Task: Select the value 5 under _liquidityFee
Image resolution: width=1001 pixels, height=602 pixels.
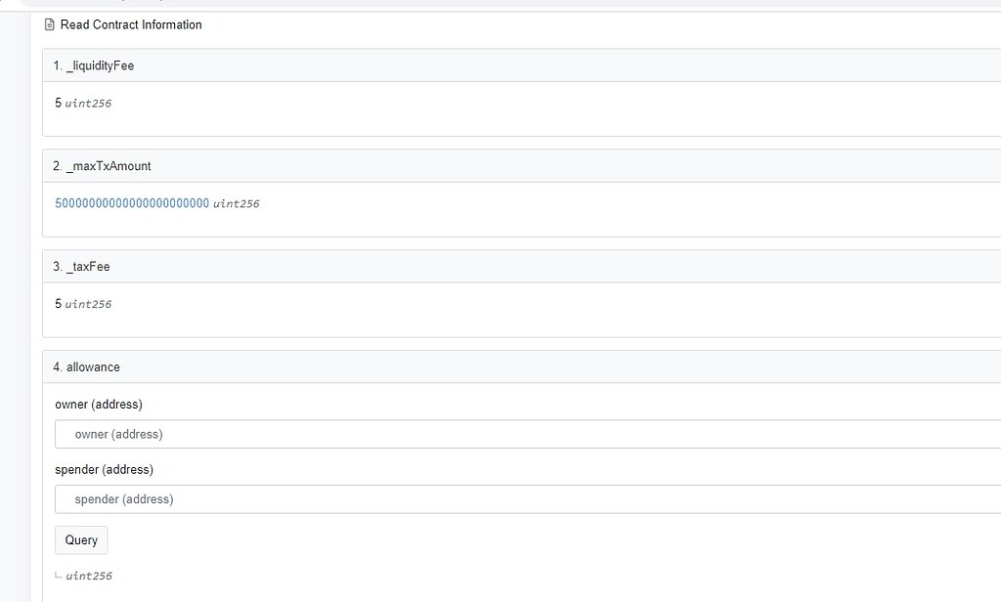Action: (57, 102)
